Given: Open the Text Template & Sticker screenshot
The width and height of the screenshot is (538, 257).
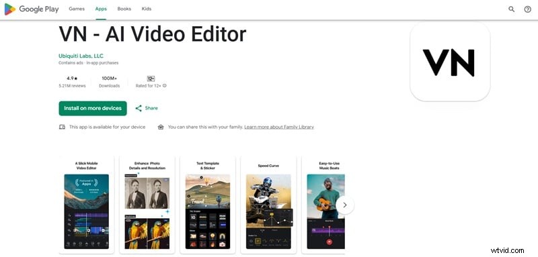Looking at the screenshot, I should pos(208,205).
